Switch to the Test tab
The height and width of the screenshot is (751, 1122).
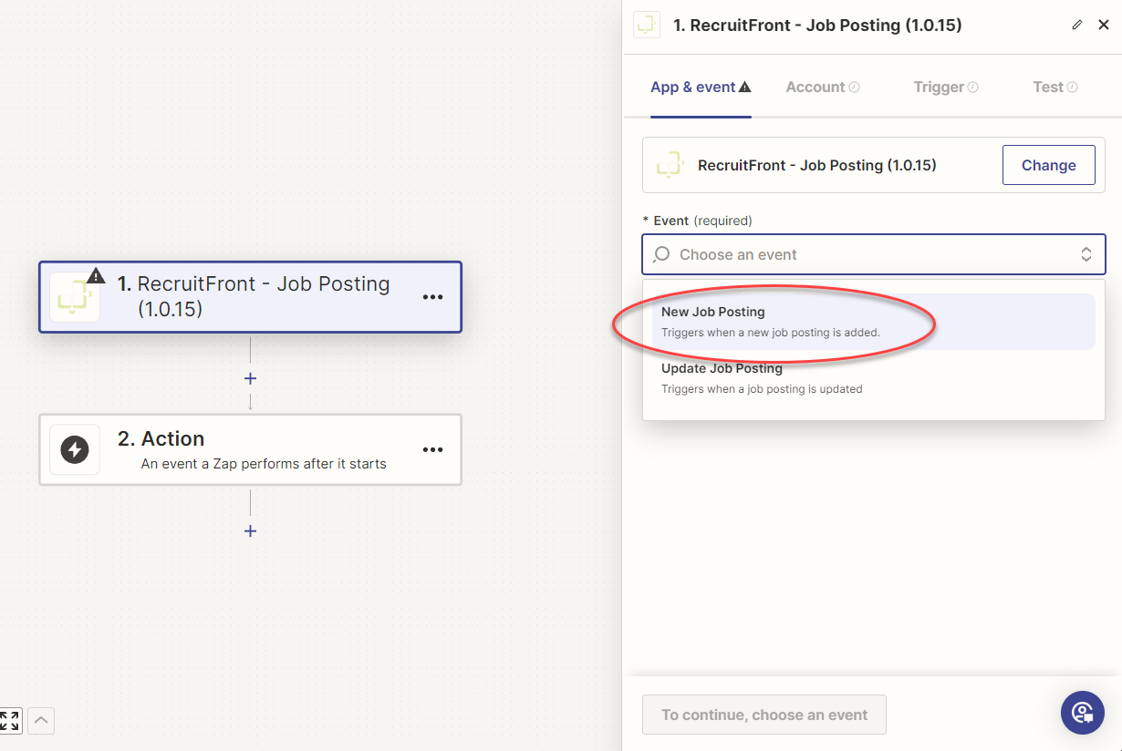pos(1055,87)
